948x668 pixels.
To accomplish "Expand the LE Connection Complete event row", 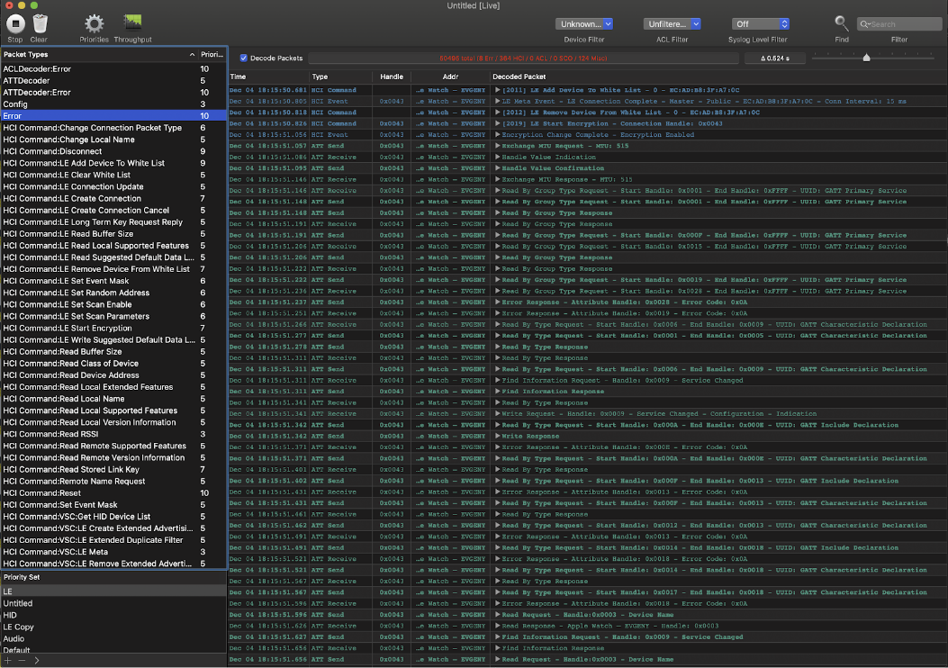I will [x=498, y=102].
